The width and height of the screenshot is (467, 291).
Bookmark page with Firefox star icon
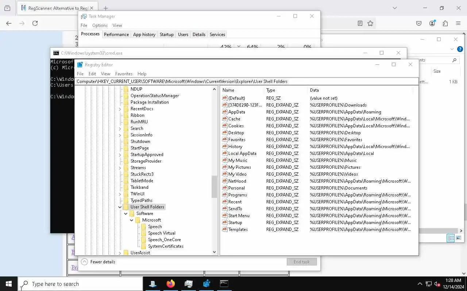370,23
